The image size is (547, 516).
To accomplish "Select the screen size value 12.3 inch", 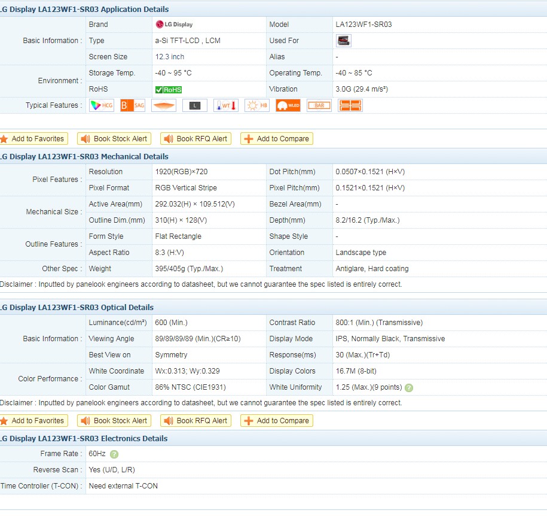I will [170, 57].
